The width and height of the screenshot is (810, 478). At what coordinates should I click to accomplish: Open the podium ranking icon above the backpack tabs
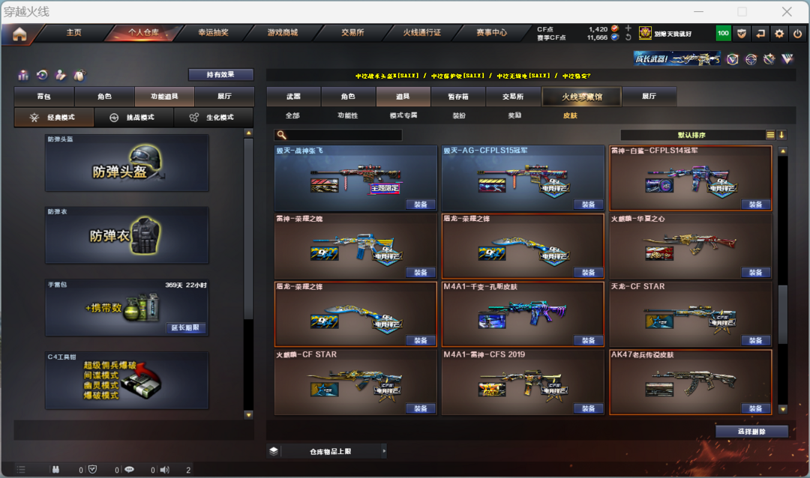click(23, 76)
